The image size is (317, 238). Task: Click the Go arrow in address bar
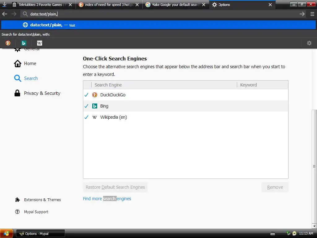tap(302, 14)
